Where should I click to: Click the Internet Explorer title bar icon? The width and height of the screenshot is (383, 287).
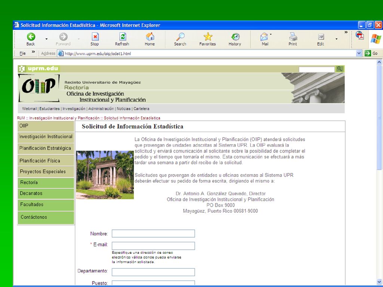(16, 25)
